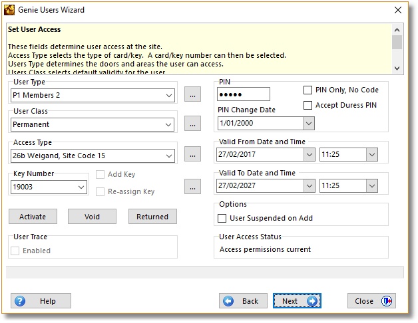Viewport: 418px width, 323px height.
Task: Open the User Class Permanent dropdown
Action: click(x=169, y=124)
